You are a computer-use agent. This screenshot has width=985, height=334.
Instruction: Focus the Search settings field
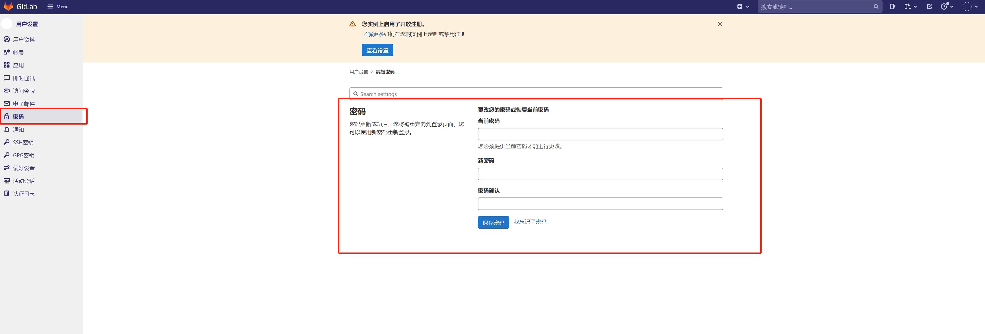[536, 93]
